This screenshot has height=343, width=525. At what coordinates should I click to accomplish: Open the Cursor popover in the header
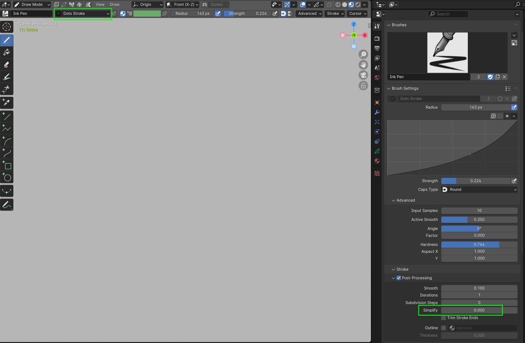click(x=356, y=14)
